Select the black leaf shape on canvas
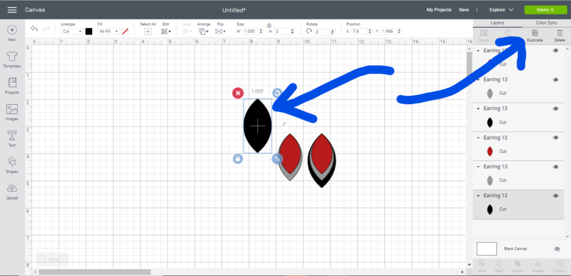The height and width of the screenshot is (276, 571). 258,125
